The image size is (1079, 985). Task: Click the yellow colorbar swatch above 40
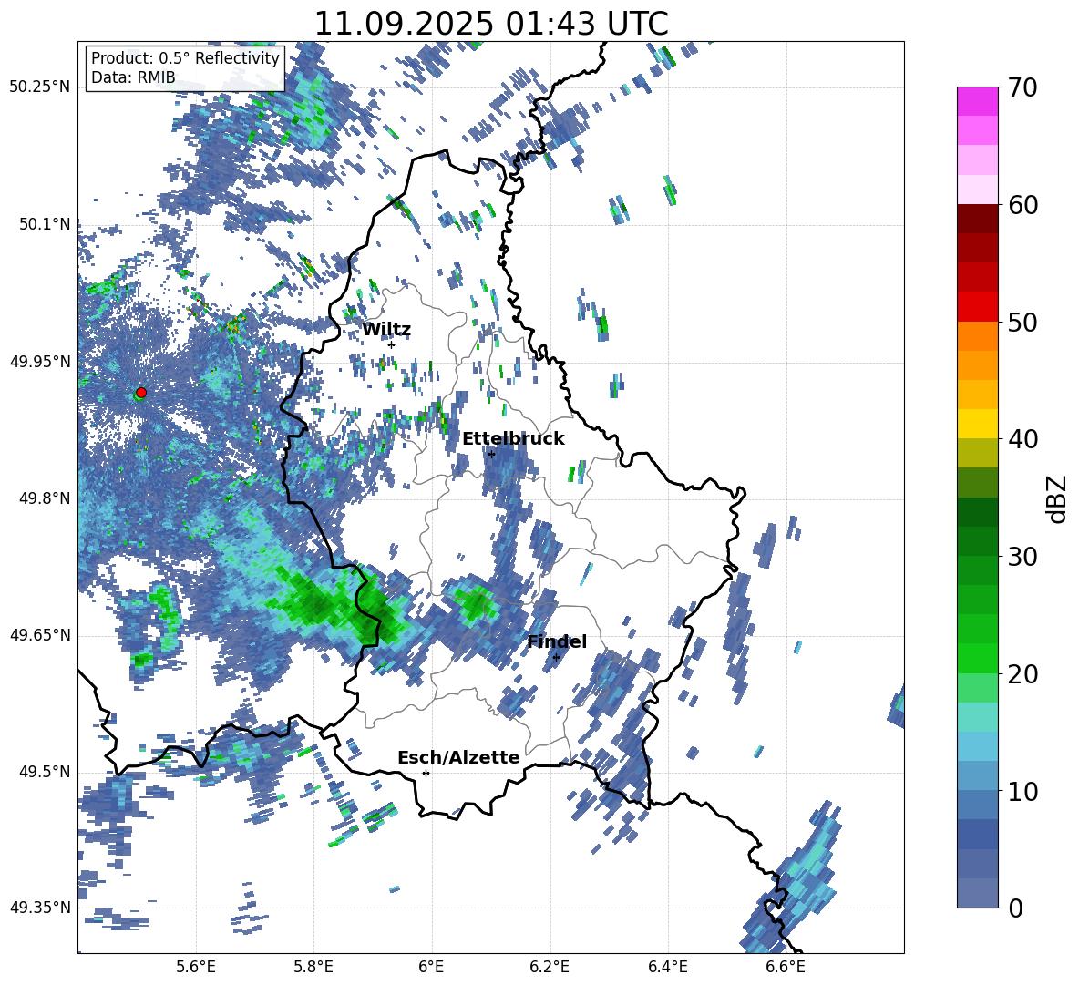[977, 424]
